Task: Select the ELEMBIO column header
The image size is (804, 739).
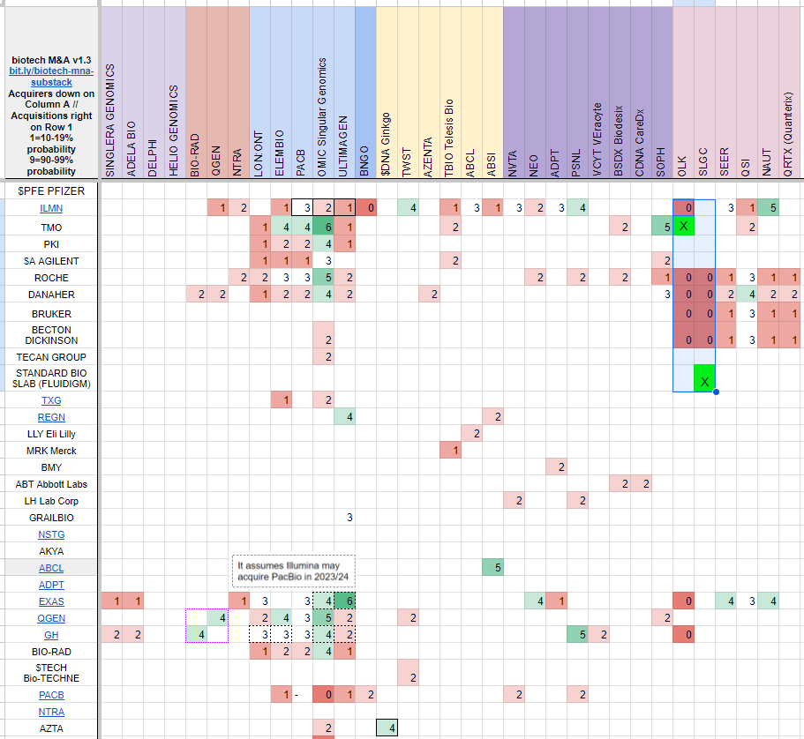Action: [x=281, y=93]
